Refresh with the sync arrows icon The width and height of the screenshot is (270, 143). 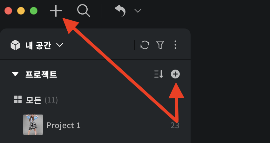click(x=145, y=45)
